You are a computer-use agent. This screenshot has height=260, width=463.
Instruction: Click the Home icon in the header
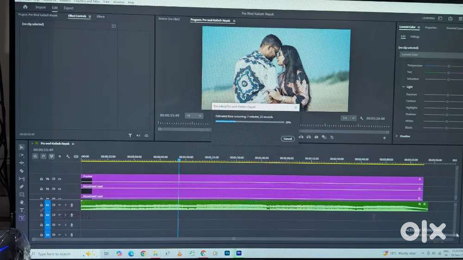point(25,7)
